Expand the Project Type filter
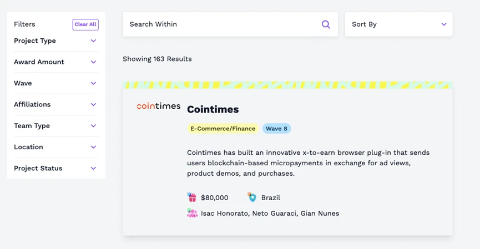This screenshot has height=249, width=480. click(93, 41)
